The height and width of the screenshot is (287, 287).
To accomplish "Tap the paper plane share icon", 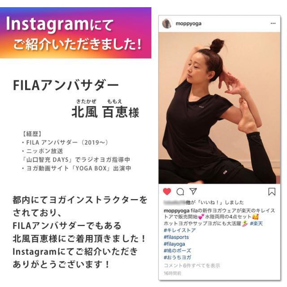I will [193, 191].
